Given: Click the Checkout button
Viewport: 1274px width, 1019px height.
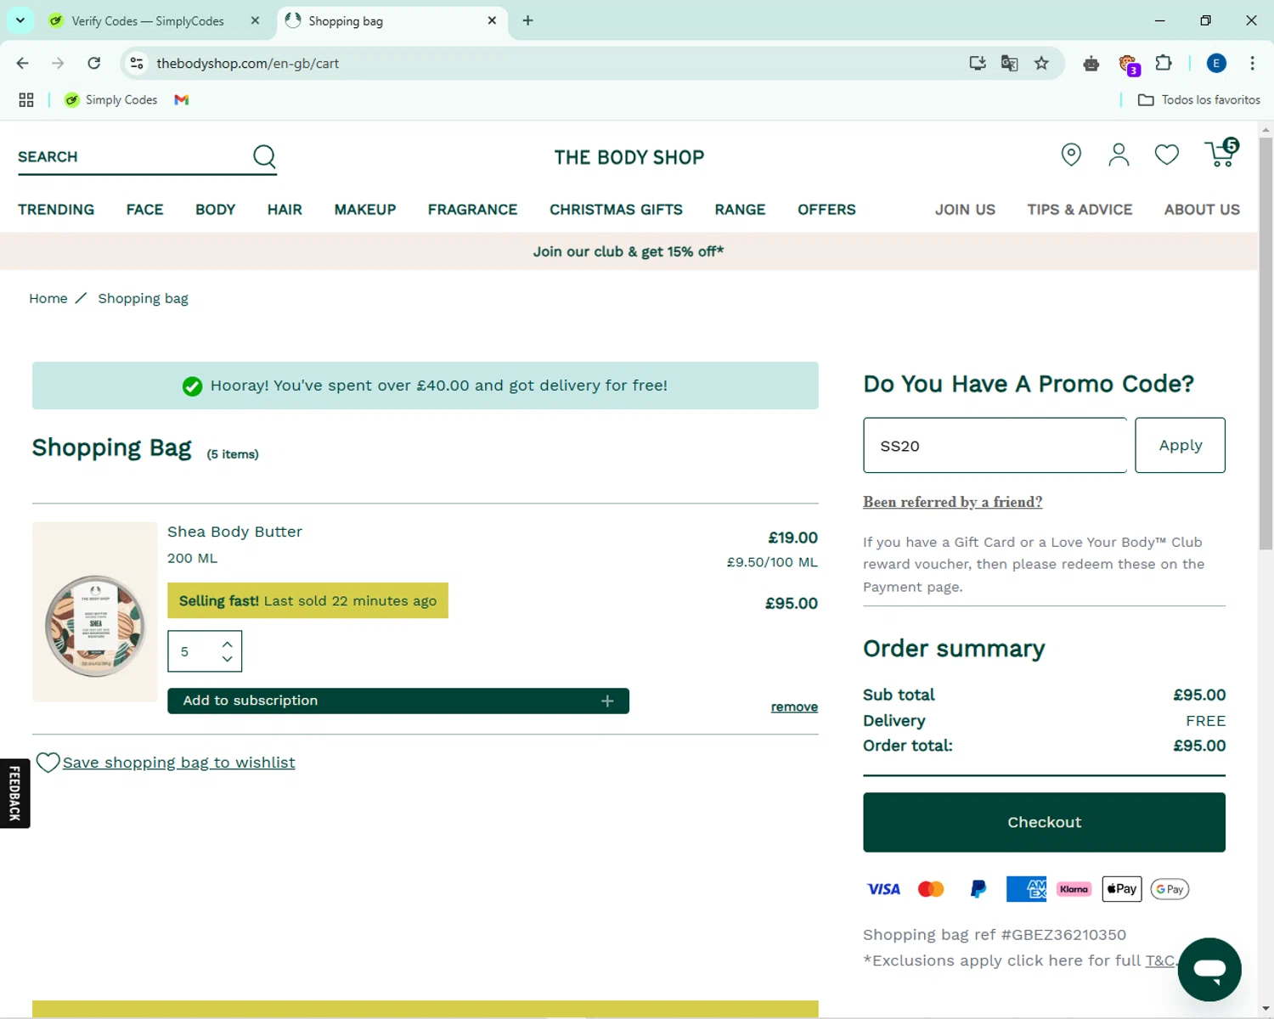Looking at the screenshot, I should point(1044,822).
